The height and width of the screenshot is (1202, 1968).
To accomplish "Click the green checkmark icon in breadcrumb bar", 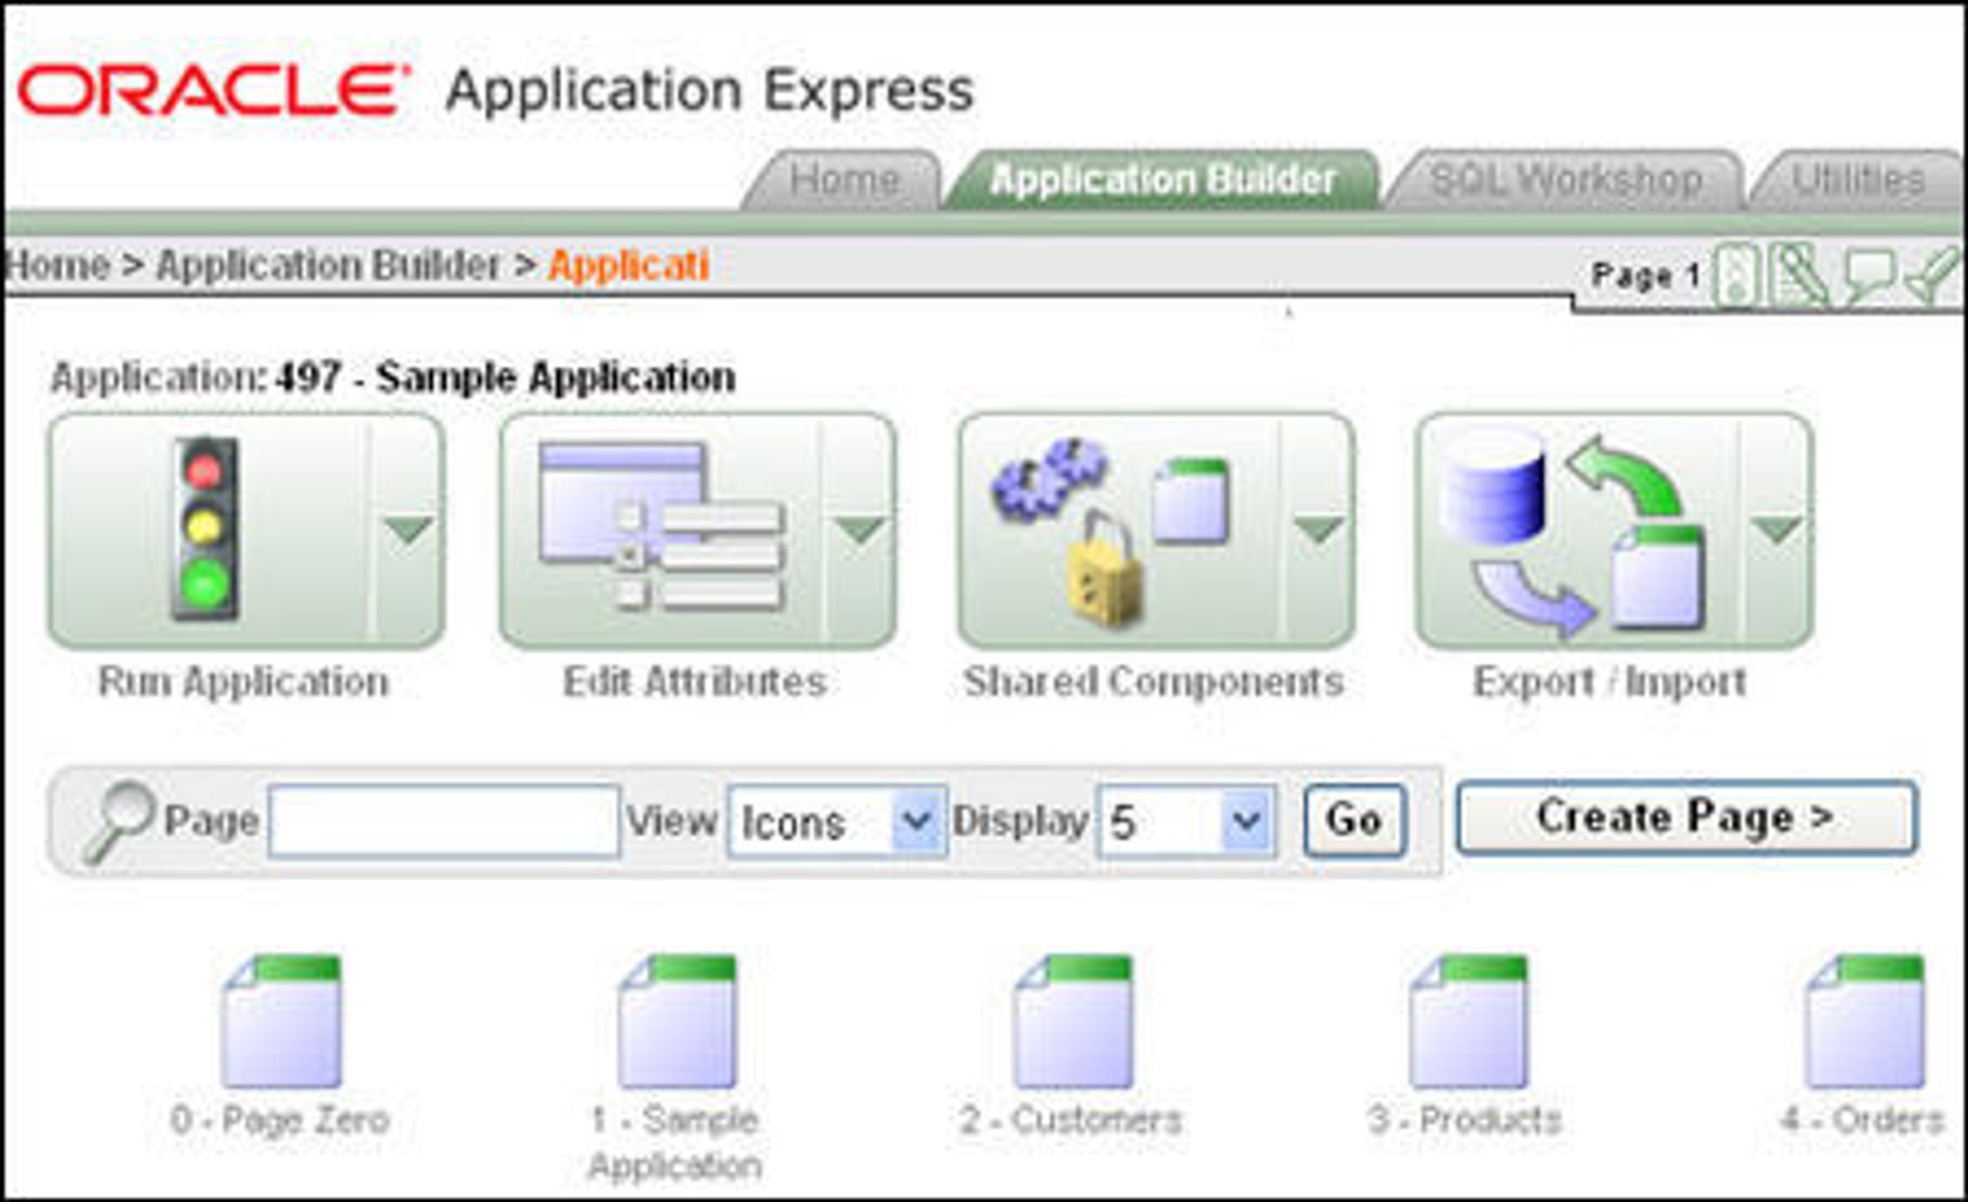I will 1932,276.
